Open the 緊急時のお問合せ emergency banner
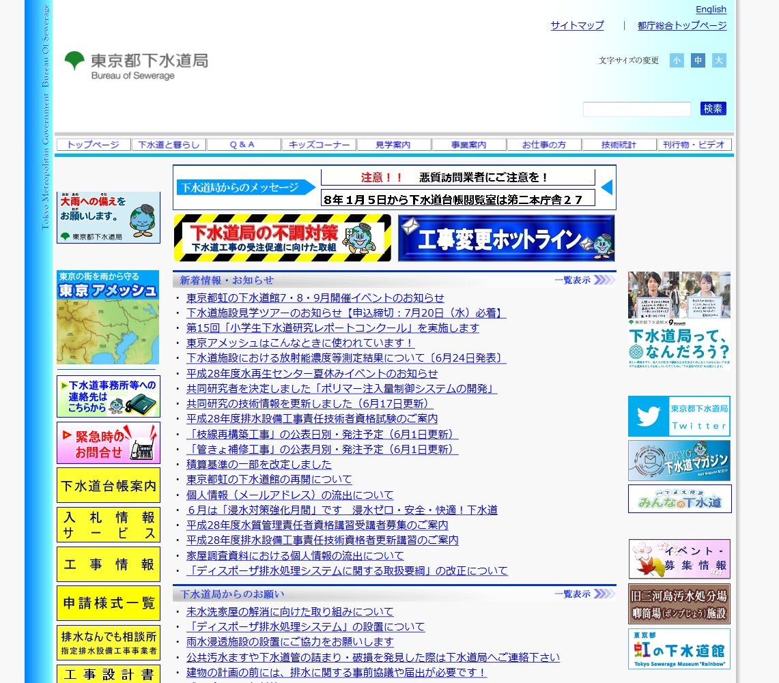This screenshot has width=779, height=683. click(x=109, y=443)
